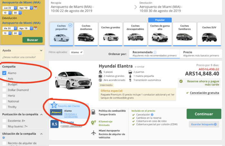
Task: Click the ¿Desea realizar una consulta? text
Action: pos(19,57)
